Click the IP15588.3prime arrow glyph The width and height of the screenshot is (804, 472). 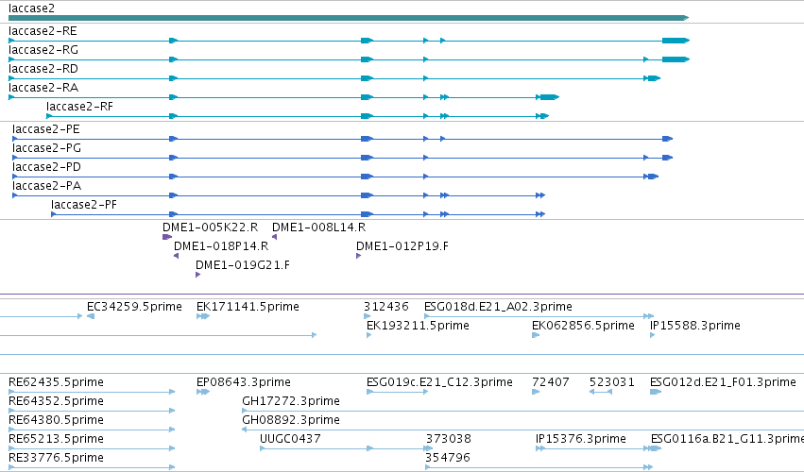652,336
